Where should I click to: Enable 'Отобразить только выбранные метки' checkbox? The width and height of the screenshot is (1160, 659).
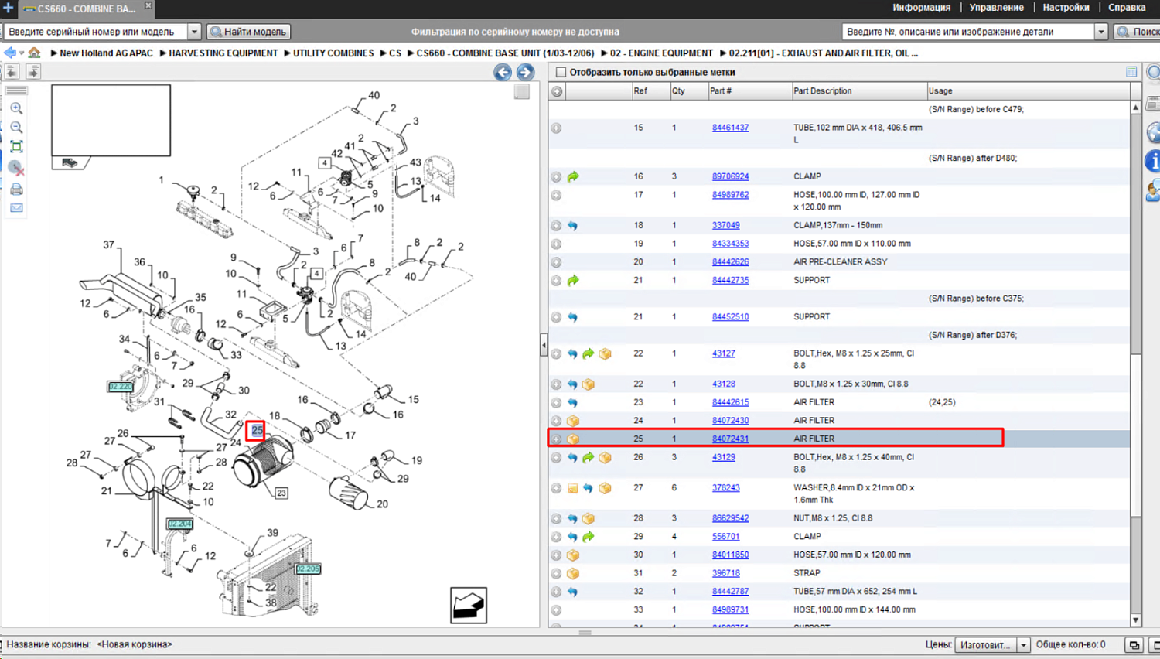coord(561,72)
